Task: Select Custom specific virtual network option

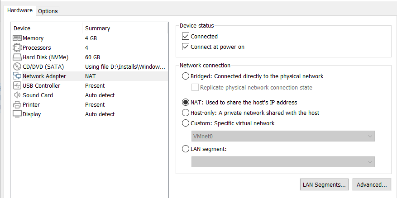Action: [x=185, y=123]
